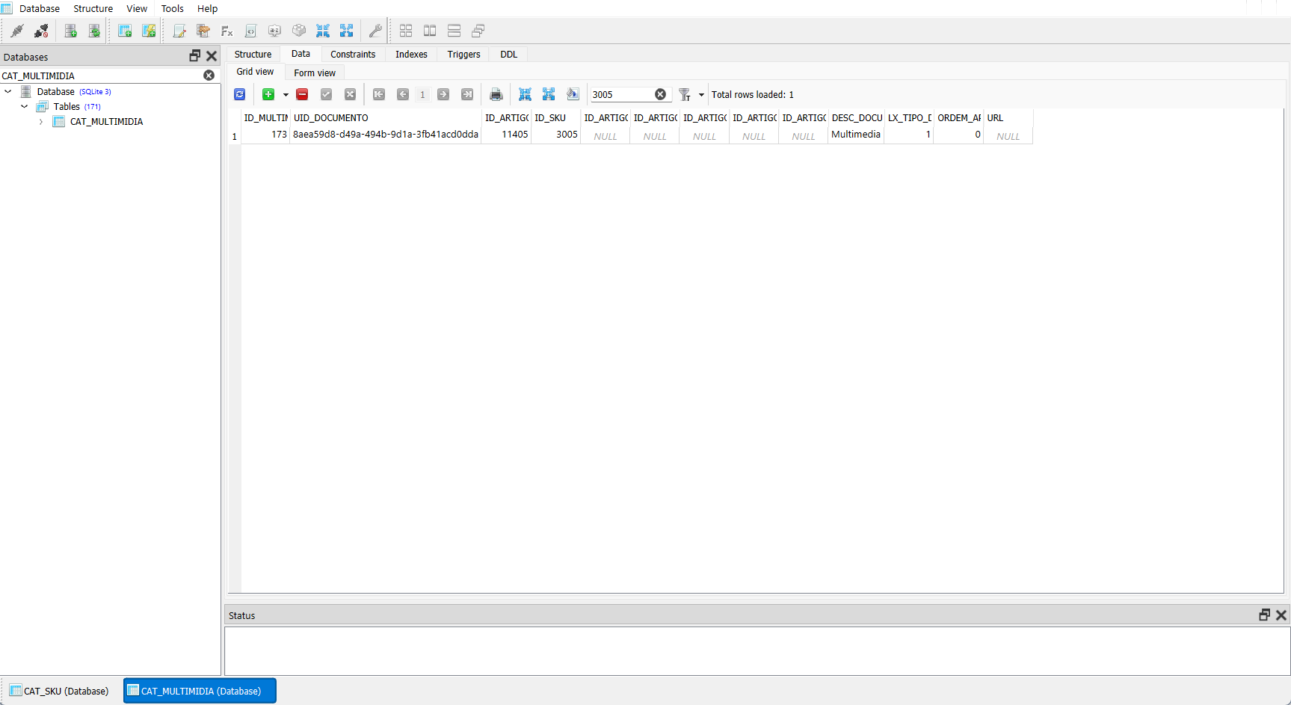Click the Export (arrows outward) icon in main toolbar
The height and width of the screenshot is (705, 1291).
(347, 31)
